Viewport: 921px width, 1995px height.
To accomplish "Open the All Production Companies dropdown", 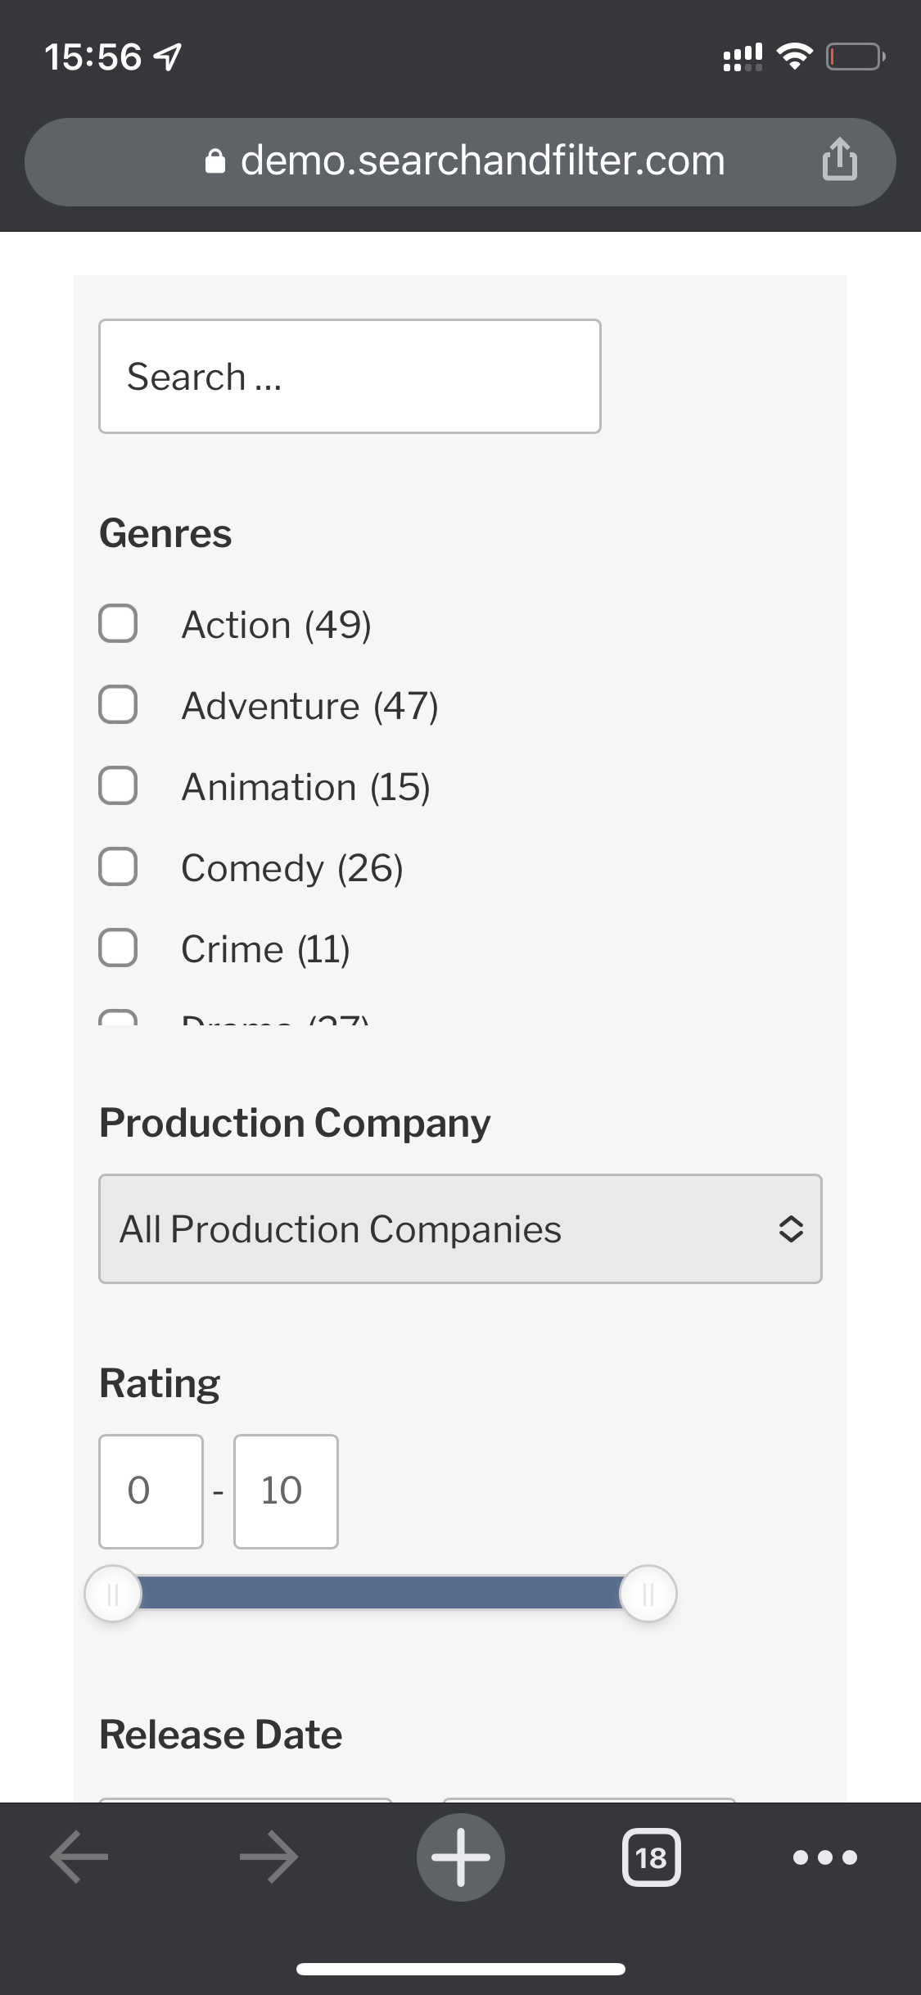I will click(460, 1228).
